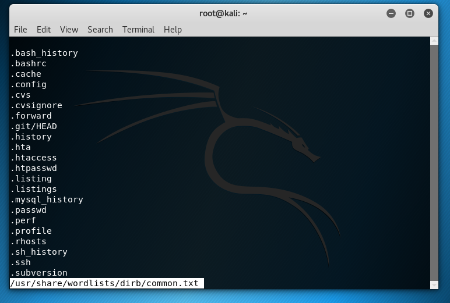Click the .listing entry
This screenshot has height=303, width=450.
coord(31,179)
